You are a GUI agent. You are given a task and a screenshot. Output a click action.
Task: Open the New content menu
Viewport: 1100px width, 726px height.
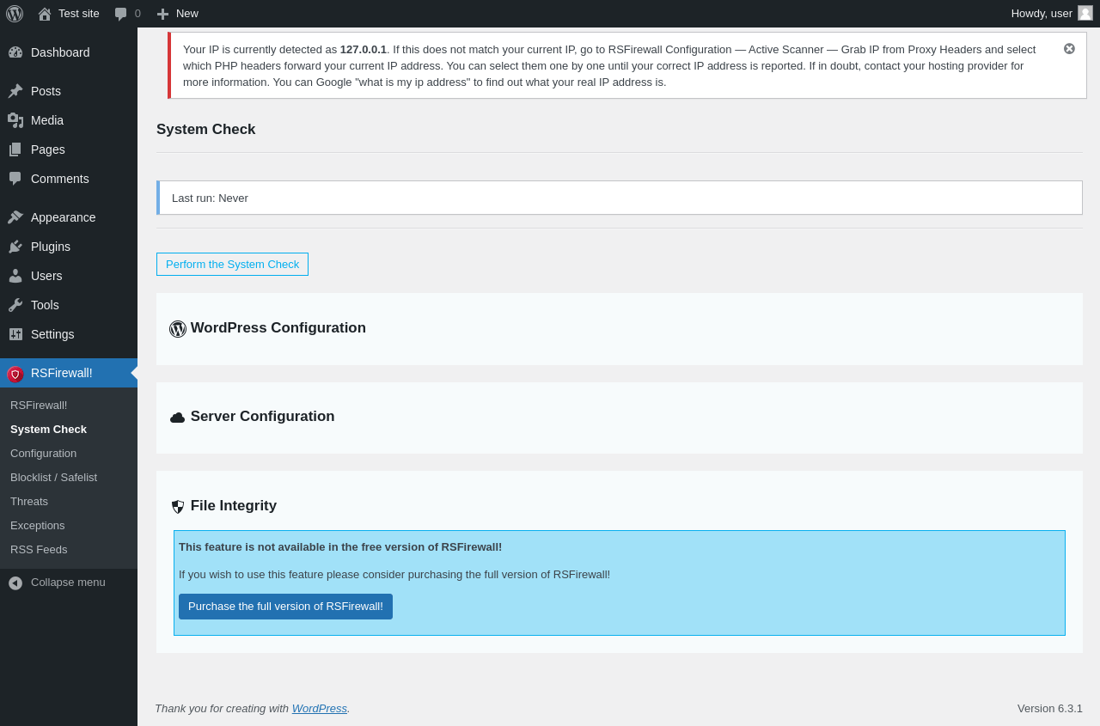(178, 14)
